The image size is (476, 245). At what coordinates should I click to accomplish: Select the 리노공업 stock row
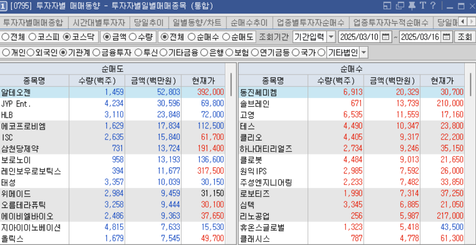pos(352,216)
